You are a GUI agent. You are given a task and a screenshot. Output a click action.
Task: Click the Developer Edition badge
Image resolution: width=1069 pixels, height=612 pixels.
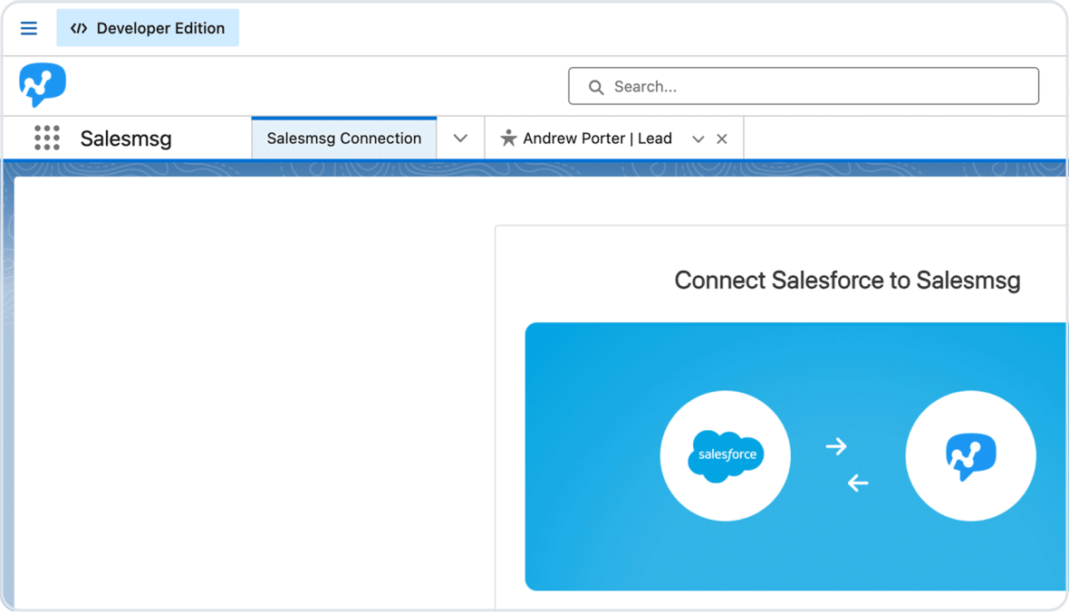(148, 27)
